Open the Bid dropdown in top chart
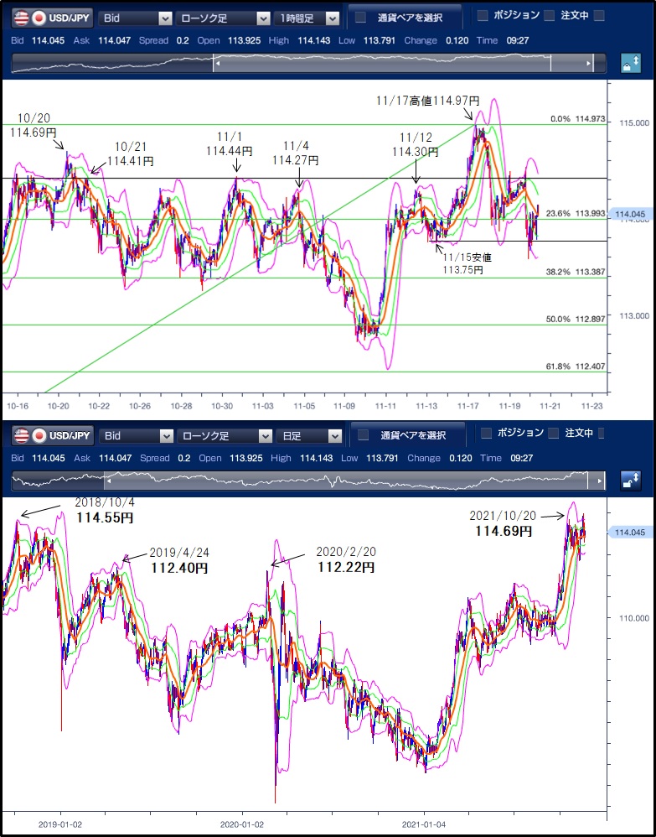 point(135,17)
